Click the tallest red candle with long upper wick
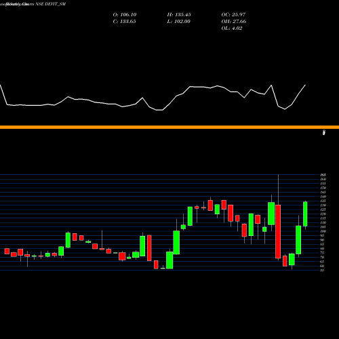Image resolution: width=339 pixels, height=339 pixels. tap(278, 231)
